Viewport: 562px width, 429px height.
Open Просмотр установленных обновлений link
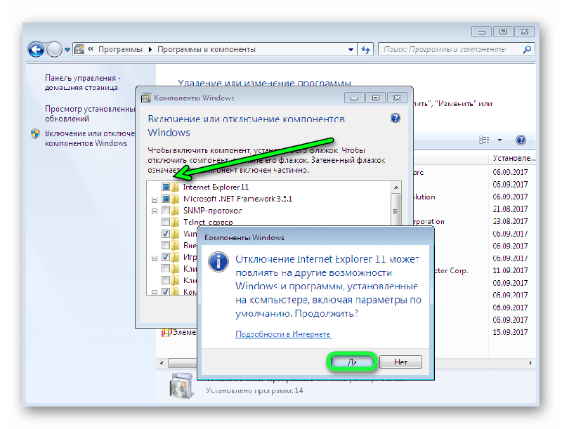[x=90, y=114]
